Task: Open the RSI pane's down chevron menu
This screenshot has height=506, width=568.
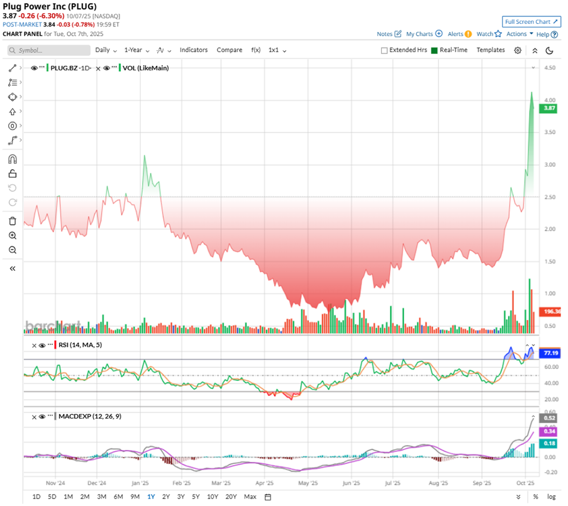Action: (x=533, y=345)
